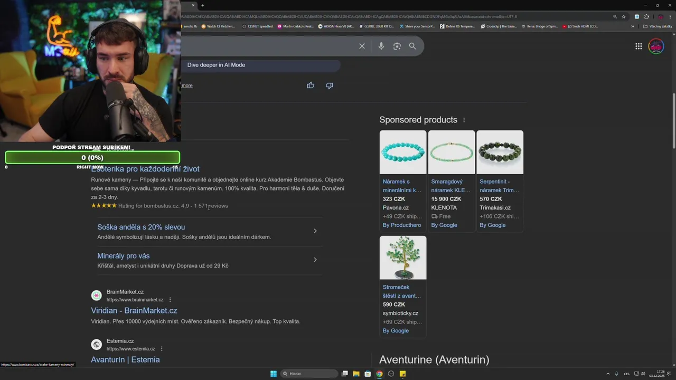This screenshot has width=676, height=380.
Task: Give thumbs up to AI overview
Action: (311, 85)
